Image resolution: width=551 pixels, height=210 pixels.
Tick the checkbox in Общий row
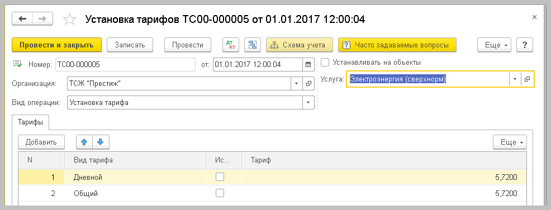pos(220,193)
